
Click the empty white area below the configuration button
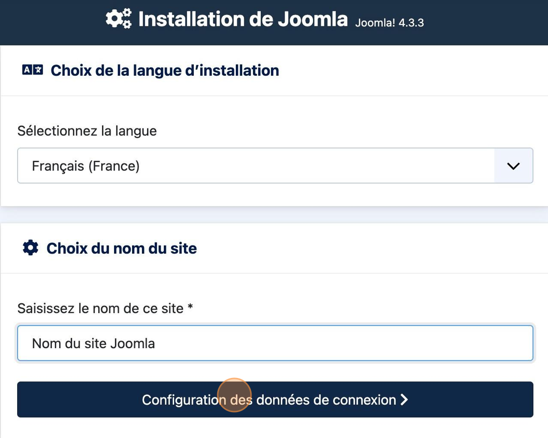click(274, 429)
